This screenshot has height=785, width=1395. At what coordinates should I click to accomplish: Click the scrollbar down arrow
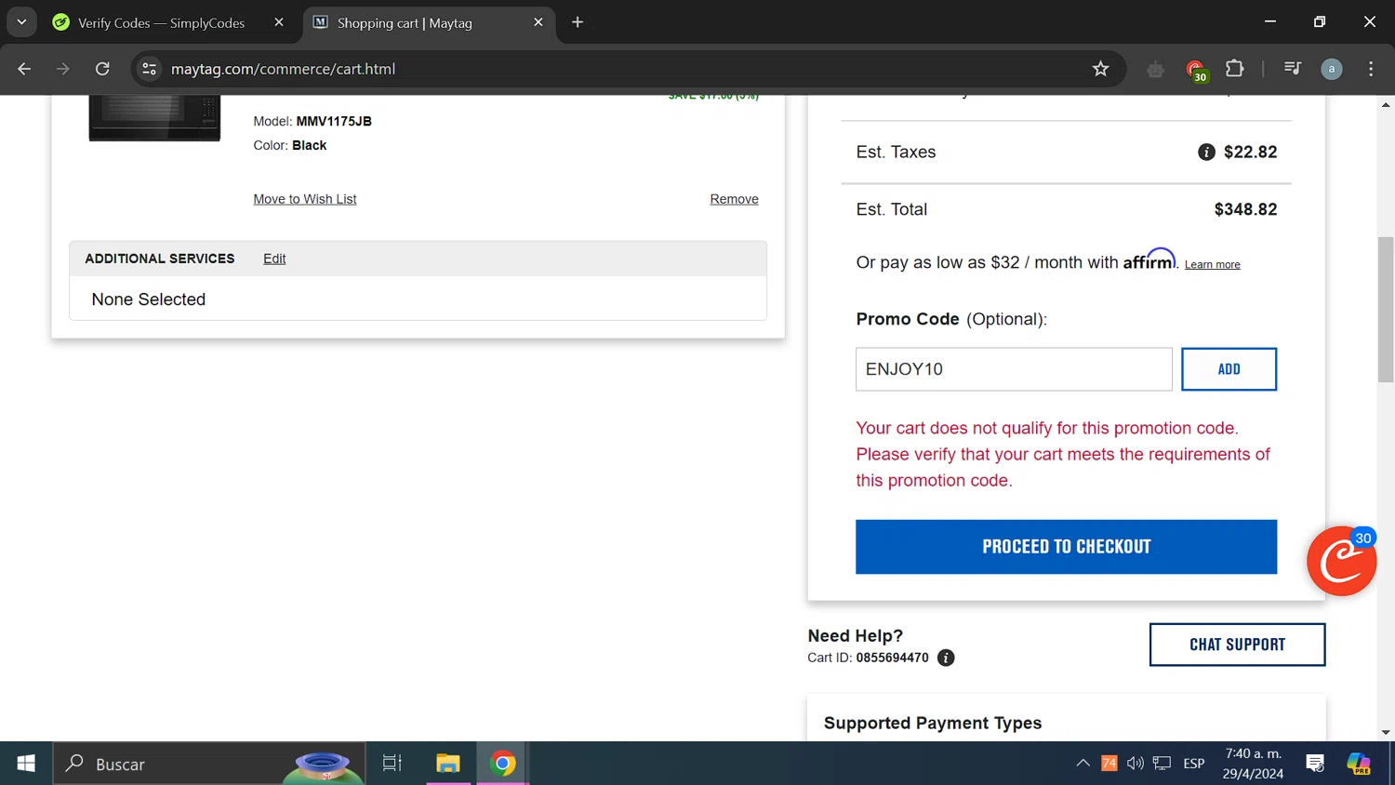tap(1386, 733)
